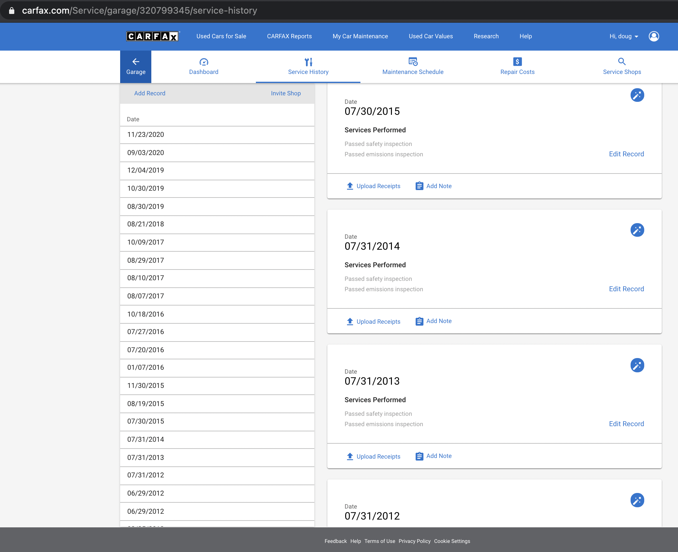Open CARFAX Reports menu item
The image size is (678, 552).
click(289, 36)
